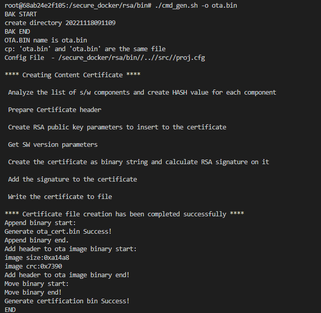Click the 'BAK START' output line
Image resolution: width=321 pixels, height=313 pixels.
tap(21, 14)
